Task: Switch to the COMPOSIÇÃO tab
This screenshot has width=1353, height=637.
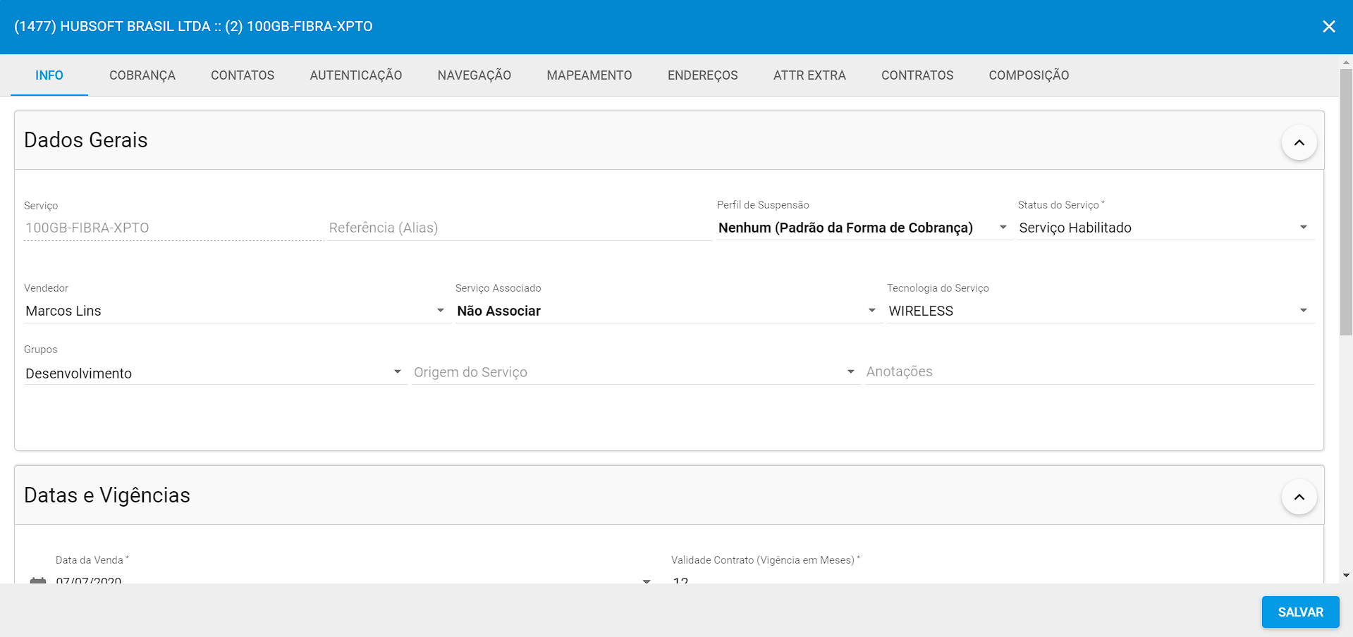Action: click(x=1029, y=75)
